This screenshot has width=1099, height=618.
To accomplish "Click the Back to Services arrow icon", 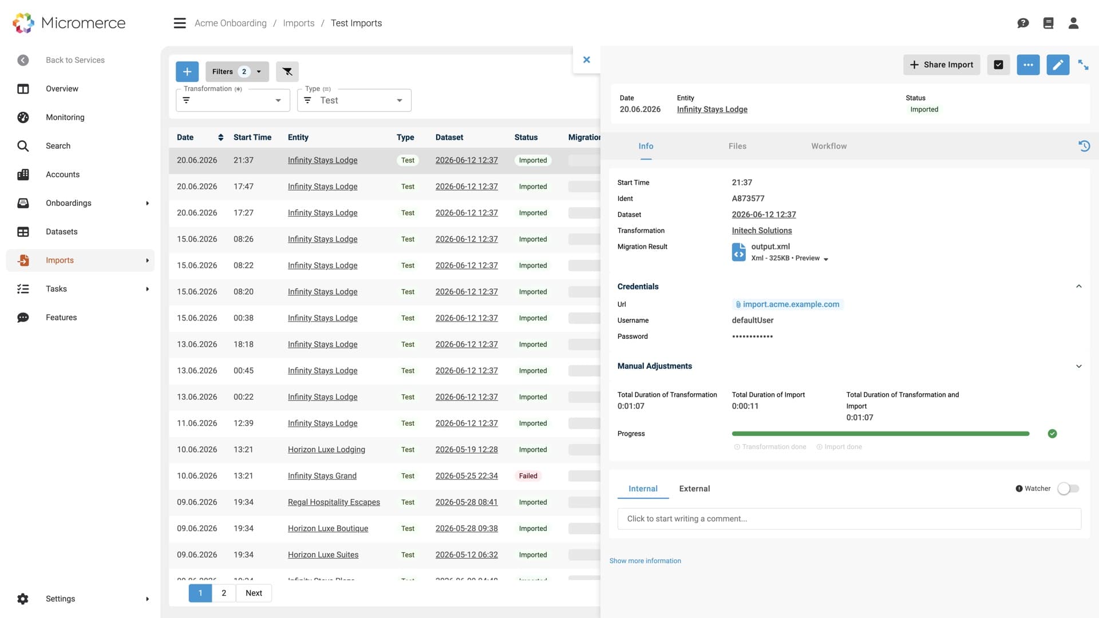I will [x=23, y=60].
